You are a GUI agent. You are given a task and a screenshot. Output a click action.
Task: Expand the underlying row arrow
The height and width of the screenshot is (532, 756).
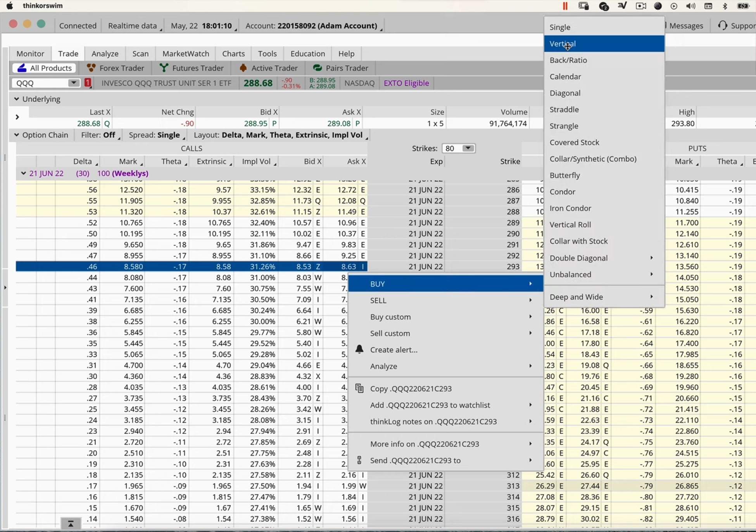(x=17, y=117)
